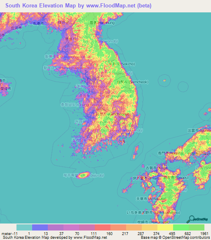Click the blue 1 meter legend swatch
The width and height of the screenshot is (211, 240).
click(x=40, y=227)
